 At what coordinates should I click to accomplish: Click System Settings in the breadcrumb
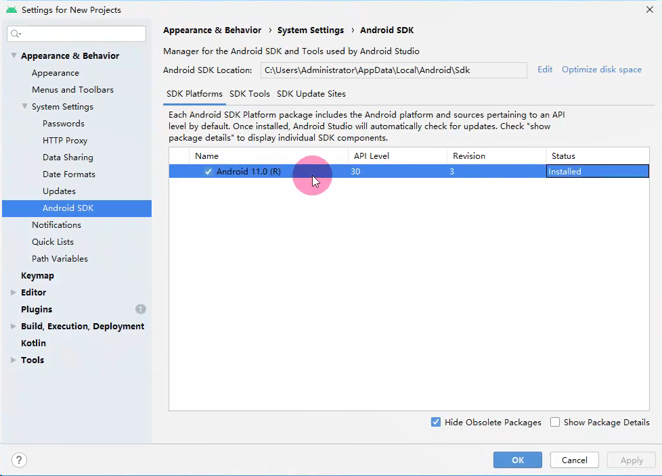pos(310,30)
